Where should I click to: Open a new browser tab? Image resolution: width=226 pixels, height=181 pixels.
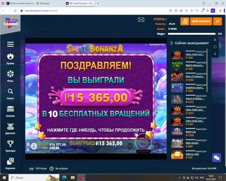(x=98, y=3)
